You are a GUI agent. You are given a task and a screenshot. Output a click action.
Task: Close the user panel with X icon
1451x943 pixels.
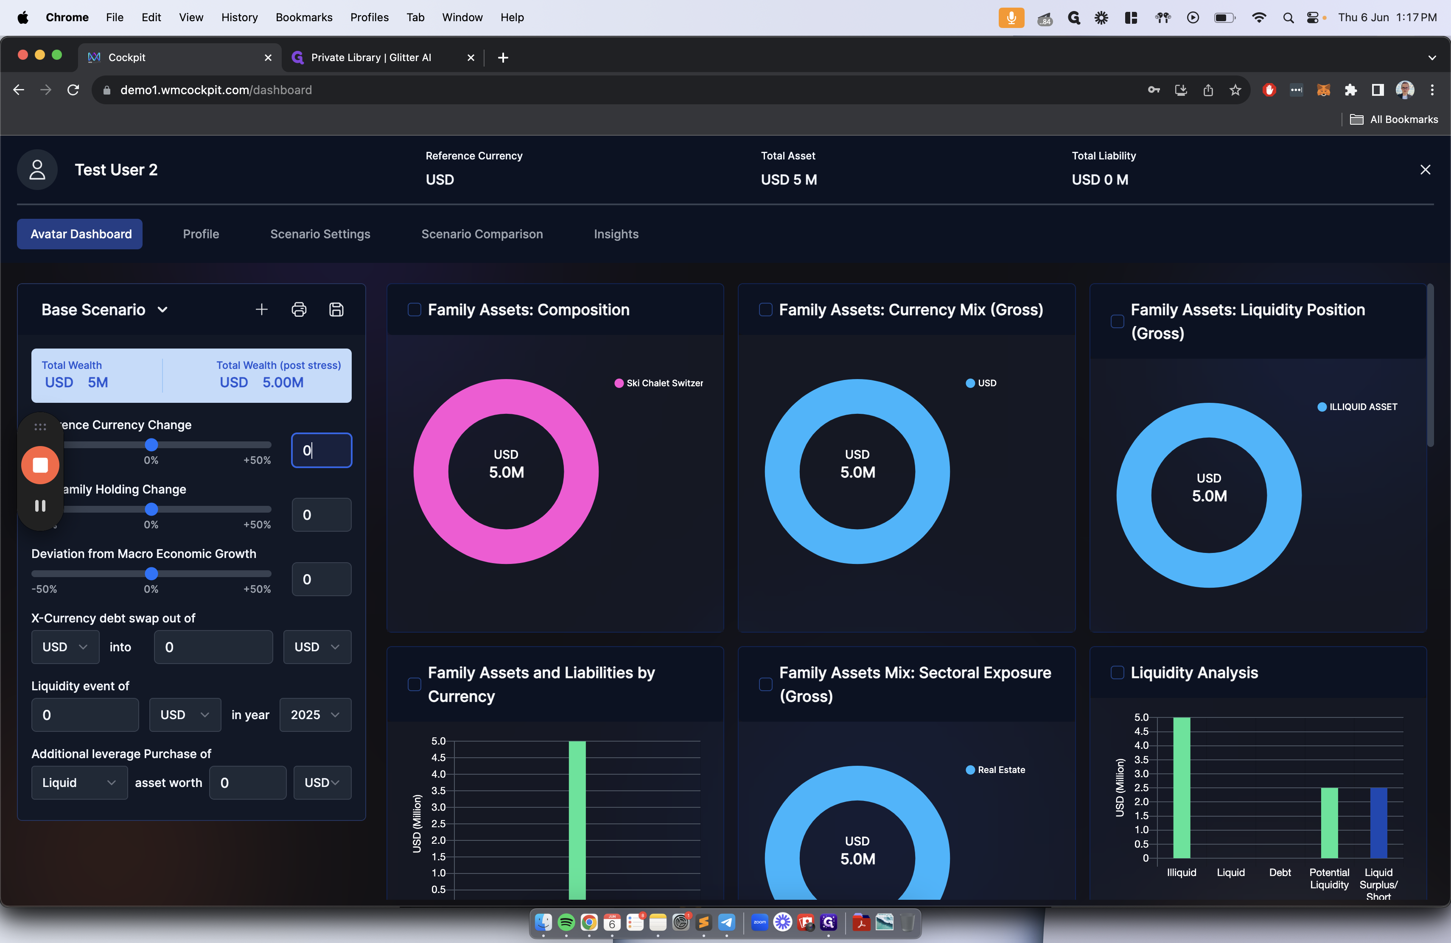pos(1425,169)
